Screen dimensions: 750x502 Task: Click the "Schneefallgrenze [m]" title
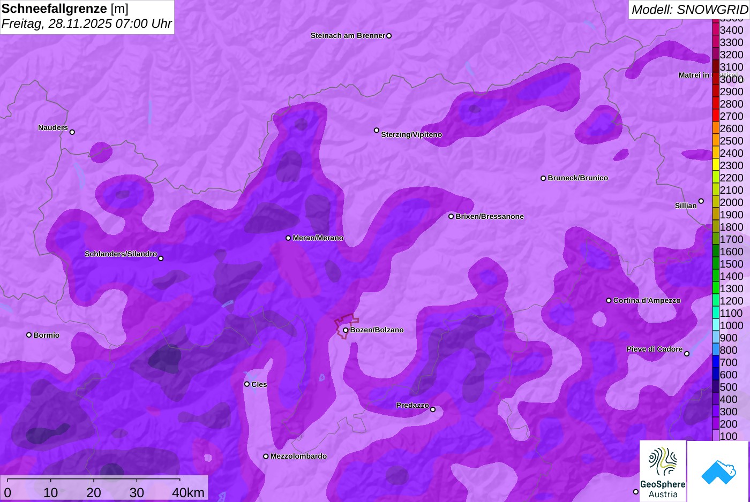coord(65,9)
